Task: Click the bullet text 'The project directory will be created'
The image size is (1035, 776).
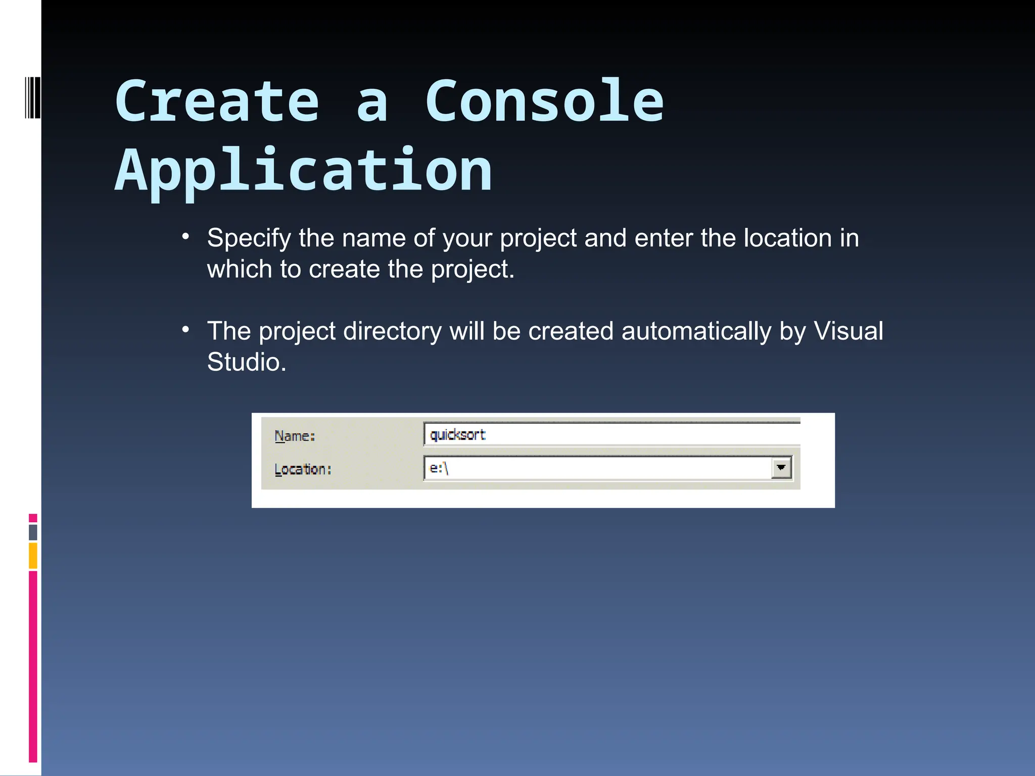Action: tap(410, 331)
